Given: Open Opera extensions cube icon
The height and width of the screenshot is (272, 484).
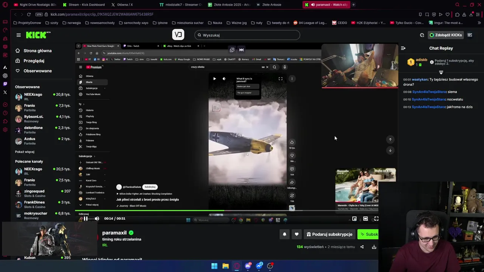Looking at the screenshot, I should (457, 14).
